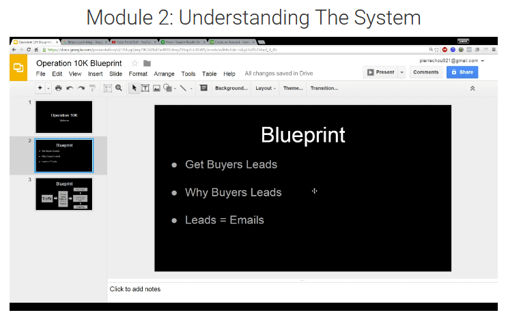508x317 pixels.
Task: Insert an image using toolbar icon
Action: (x=156, y=88)
